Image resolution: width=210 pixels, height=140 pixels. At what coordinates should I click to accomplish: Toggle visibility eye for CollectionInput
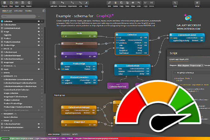tap(39, 52)
